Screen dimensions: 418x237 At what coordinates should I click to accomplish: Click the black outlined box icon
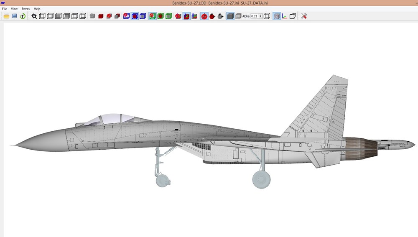(x=293, y=16)
